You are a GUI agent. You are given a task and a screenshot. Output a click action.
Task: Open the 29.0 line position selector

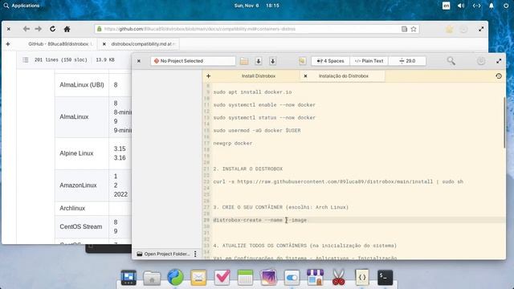(407, 61)
